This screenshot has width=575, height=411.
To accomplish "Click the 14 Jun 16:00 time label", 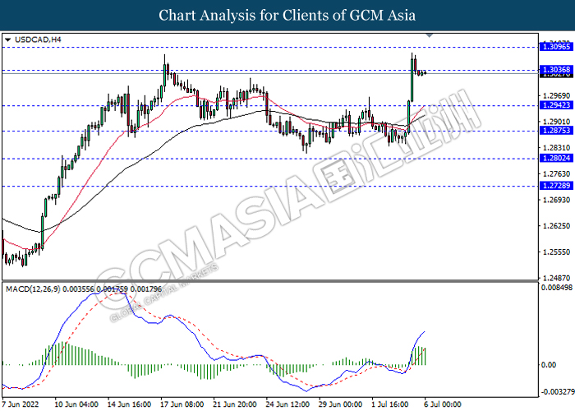I will (129, 404).
